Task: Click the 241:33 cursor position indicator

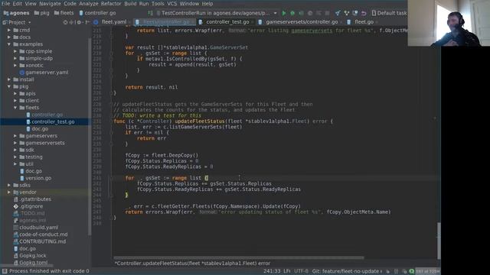Action: 272,271
